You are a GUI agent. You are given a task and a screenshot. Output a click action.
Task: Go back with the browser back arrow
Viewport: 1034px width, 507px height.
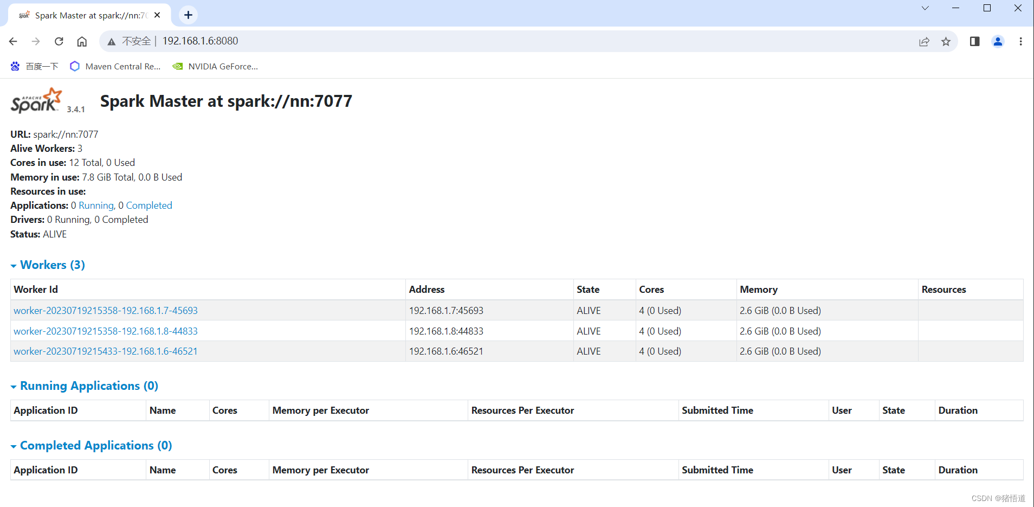click(13, 41)
